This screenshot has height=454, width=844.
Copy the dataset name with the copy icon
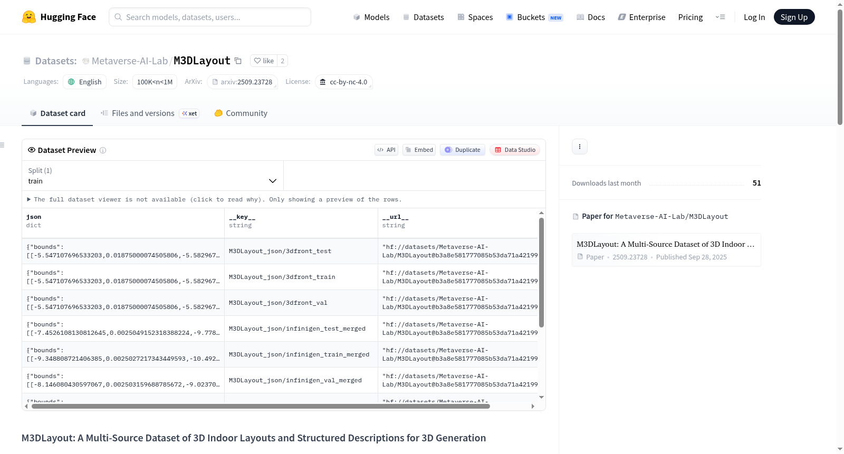point(238,61)
